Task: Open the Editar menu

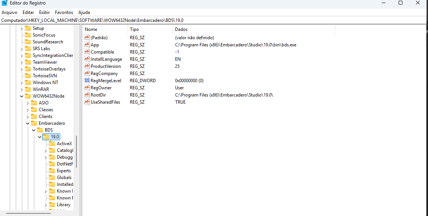Action: [x=28, y=12]
